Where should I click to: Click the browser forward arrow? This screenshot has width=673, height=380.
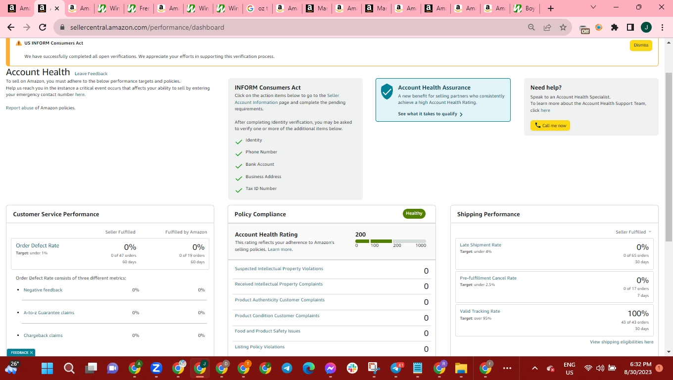27,28
